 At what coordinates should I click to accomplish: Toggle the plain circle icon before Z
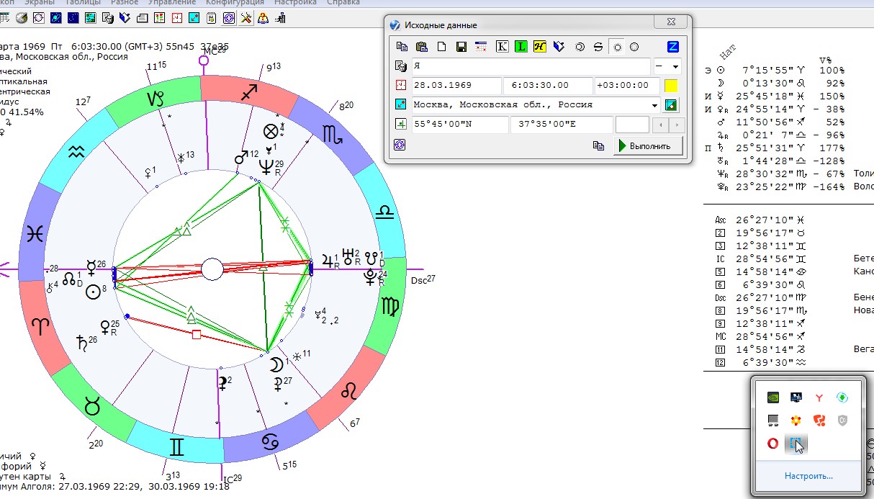coord(634,47)
